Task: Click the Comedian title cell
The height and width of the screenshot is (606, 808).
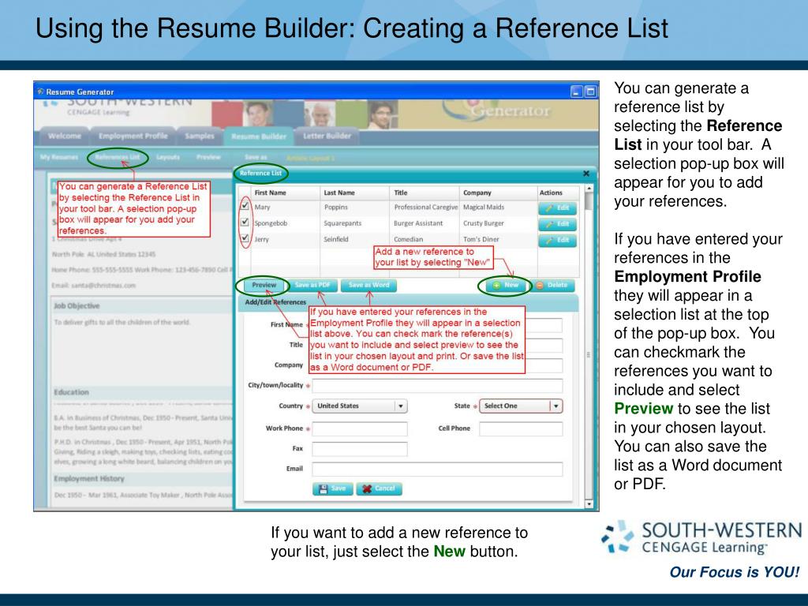Action: point(408,240)
